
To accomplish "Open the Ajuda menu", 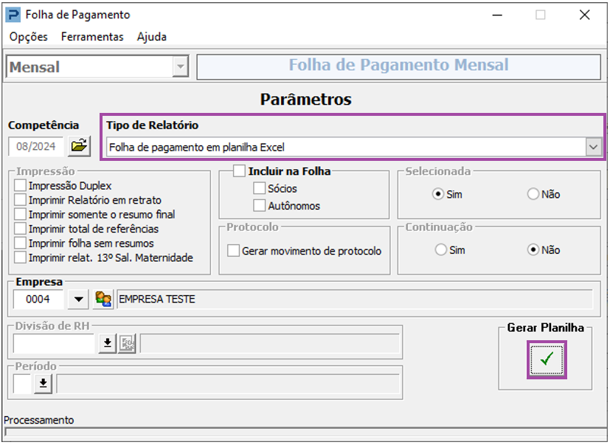I will (x=152, y=37).
